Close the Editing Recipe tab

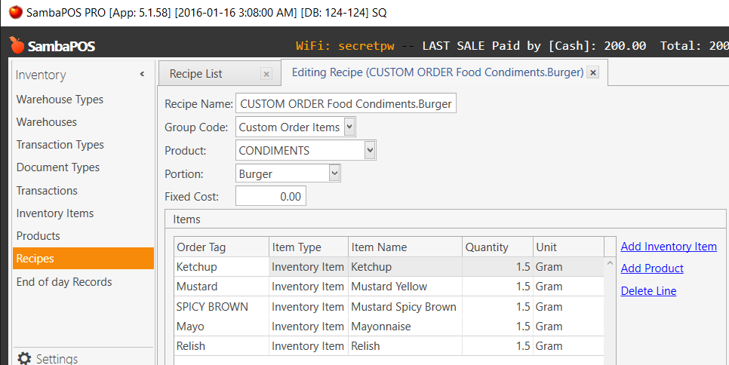[592, 72]
